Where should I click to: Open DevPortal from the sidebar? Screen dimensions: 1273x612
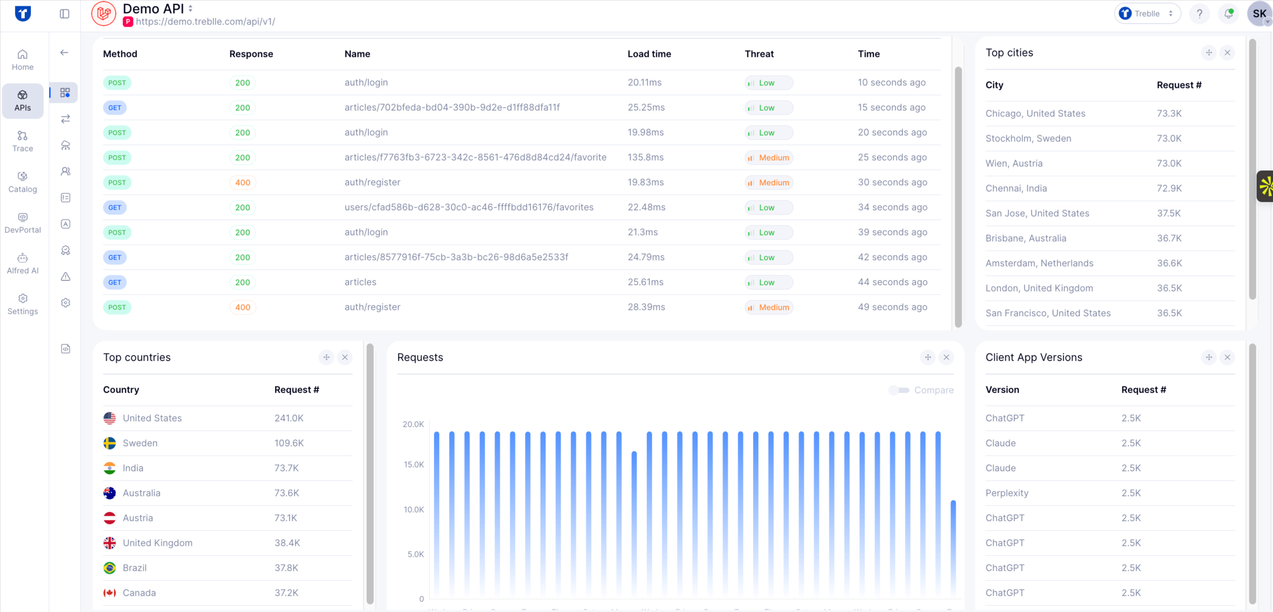22,222
